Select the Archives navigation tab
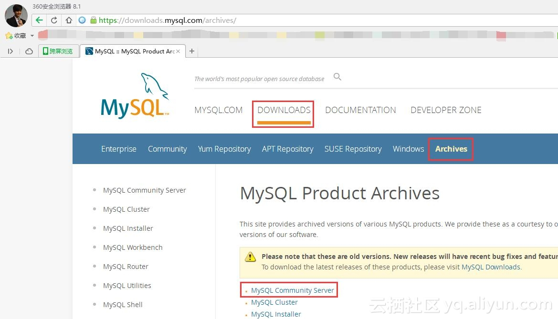Screen dimensions: 558x319 coord(451,149)
